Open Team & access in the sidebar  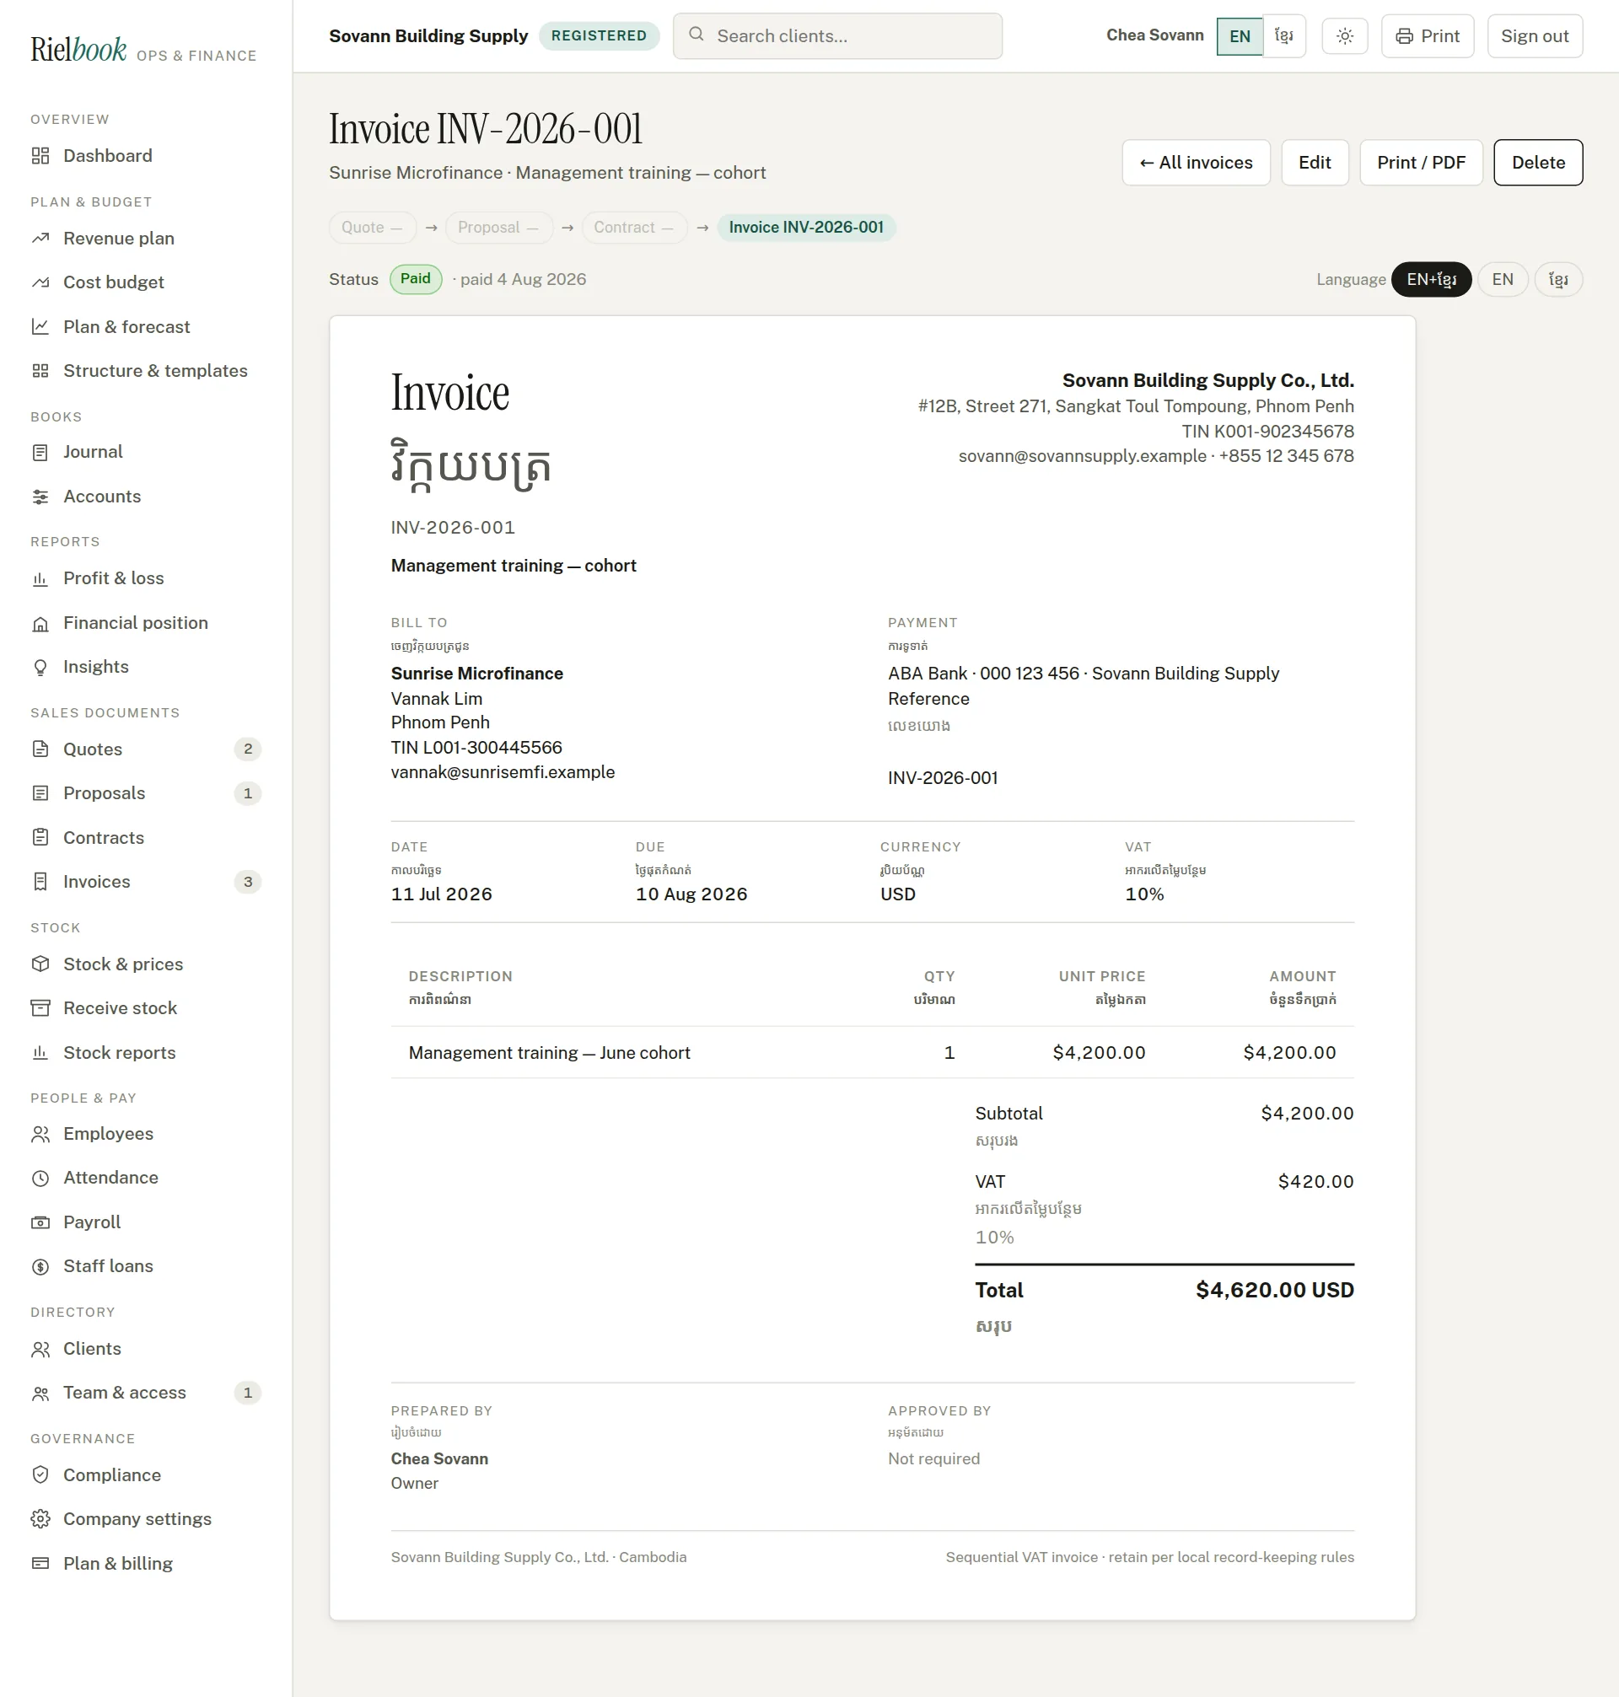click(146, 1394)
